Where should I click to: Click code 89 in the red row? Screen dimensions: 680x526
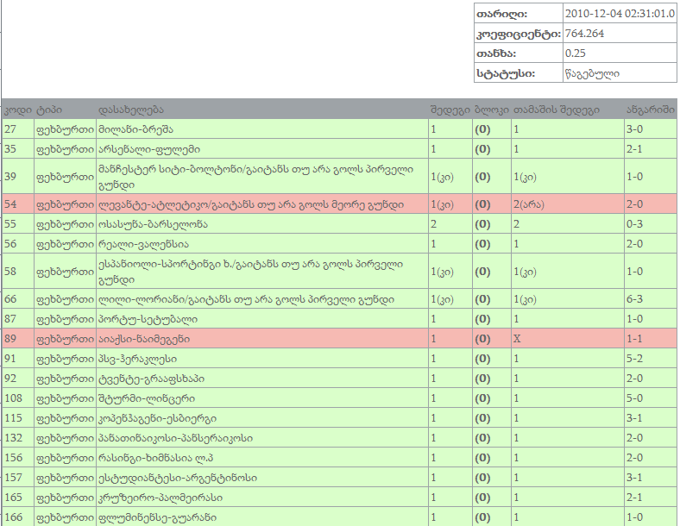click(x=10, y=339)
